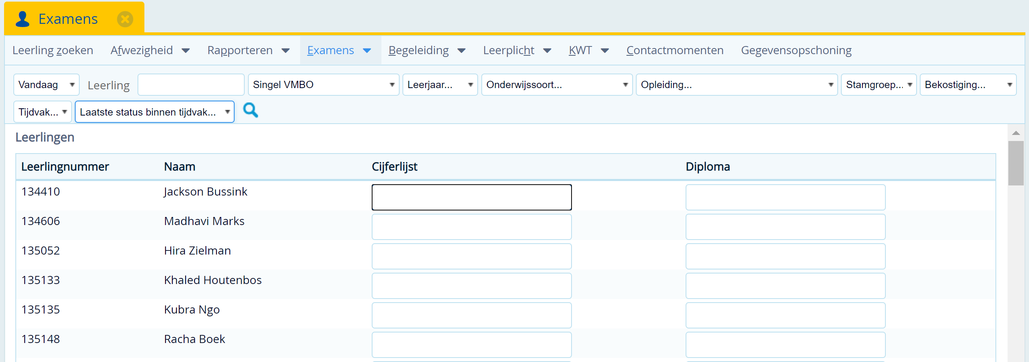
Task: Click the Cijferlijst field for Hira Zielman
Action: click(472, 256)
